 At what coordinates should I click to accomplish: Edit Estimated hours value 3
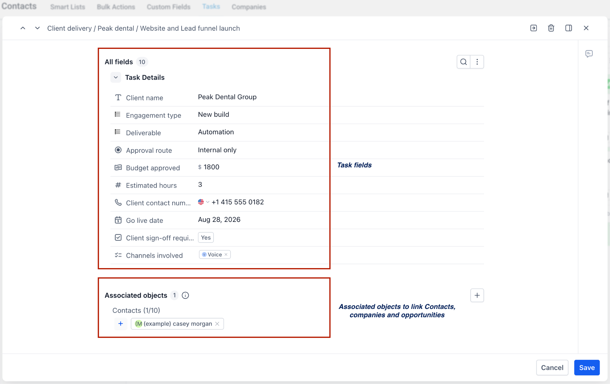(x=200, y=184)
